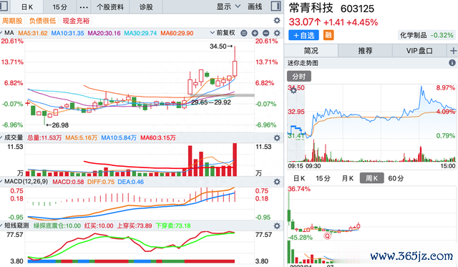
Task: Open settings gear beside stock tags row
Action: tap(277, 21)
